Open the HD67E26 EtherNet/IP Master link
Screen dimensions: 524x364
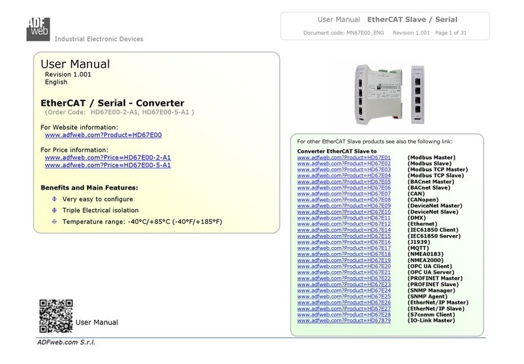344,302
